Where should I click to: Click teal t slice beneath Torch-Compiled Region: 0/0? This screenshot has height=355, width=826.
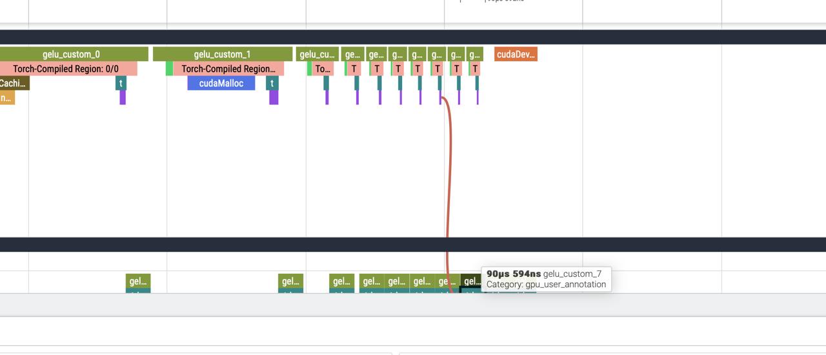(x=121, y=83)
